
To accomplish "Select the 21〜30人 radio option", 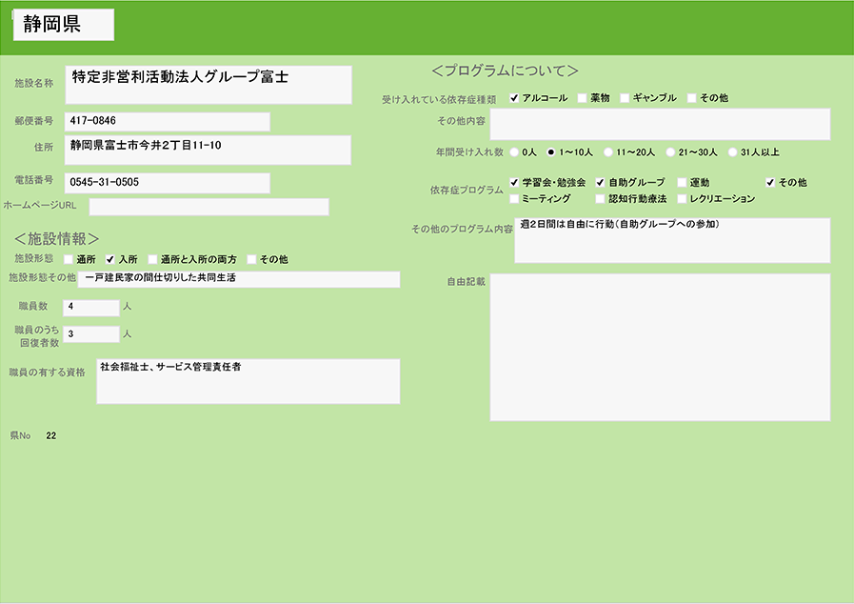I will click(670, 151).
